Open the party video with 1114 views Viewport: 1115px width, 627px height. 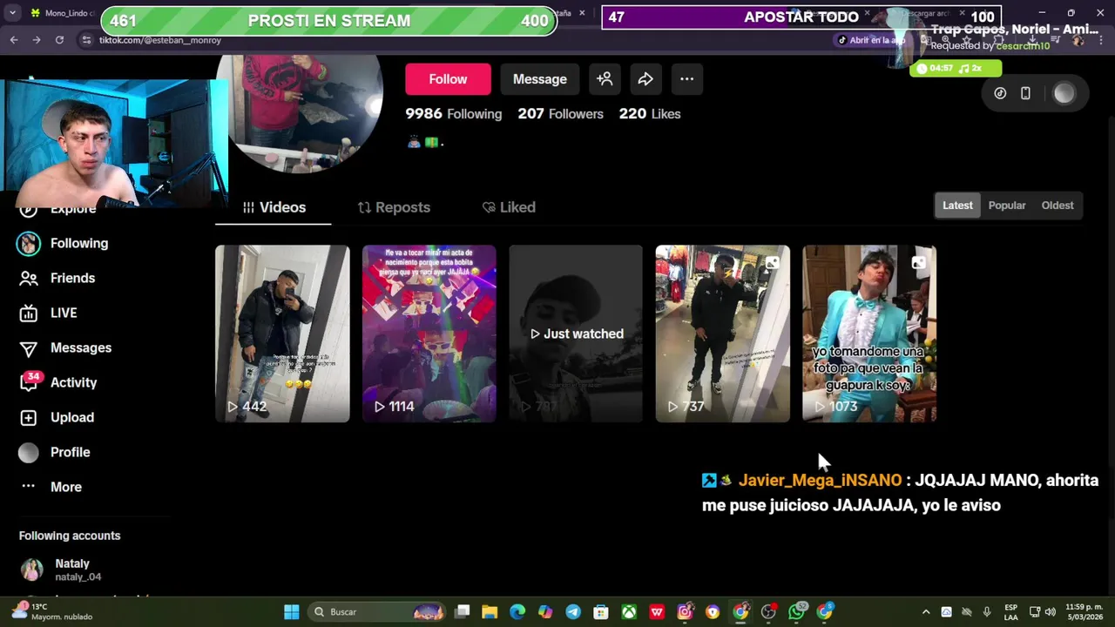pyautogui.click(x=429, y=334)
